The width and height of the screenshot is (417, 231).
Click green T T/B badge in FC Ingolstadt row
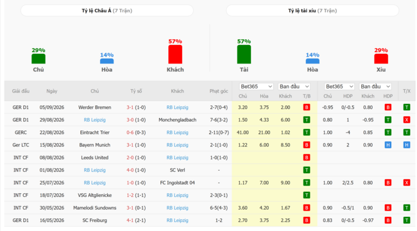pyautogui.click(x=307, y=183)
